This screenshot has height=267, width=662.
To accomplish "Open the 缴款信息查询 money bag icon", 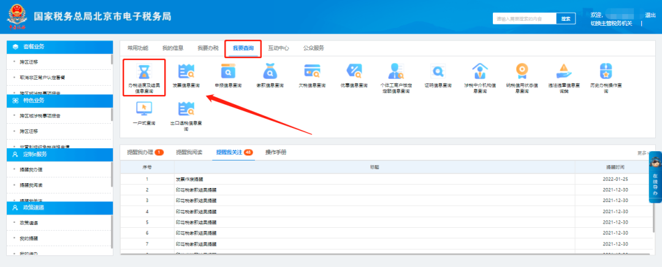I will tap(270, 72).
